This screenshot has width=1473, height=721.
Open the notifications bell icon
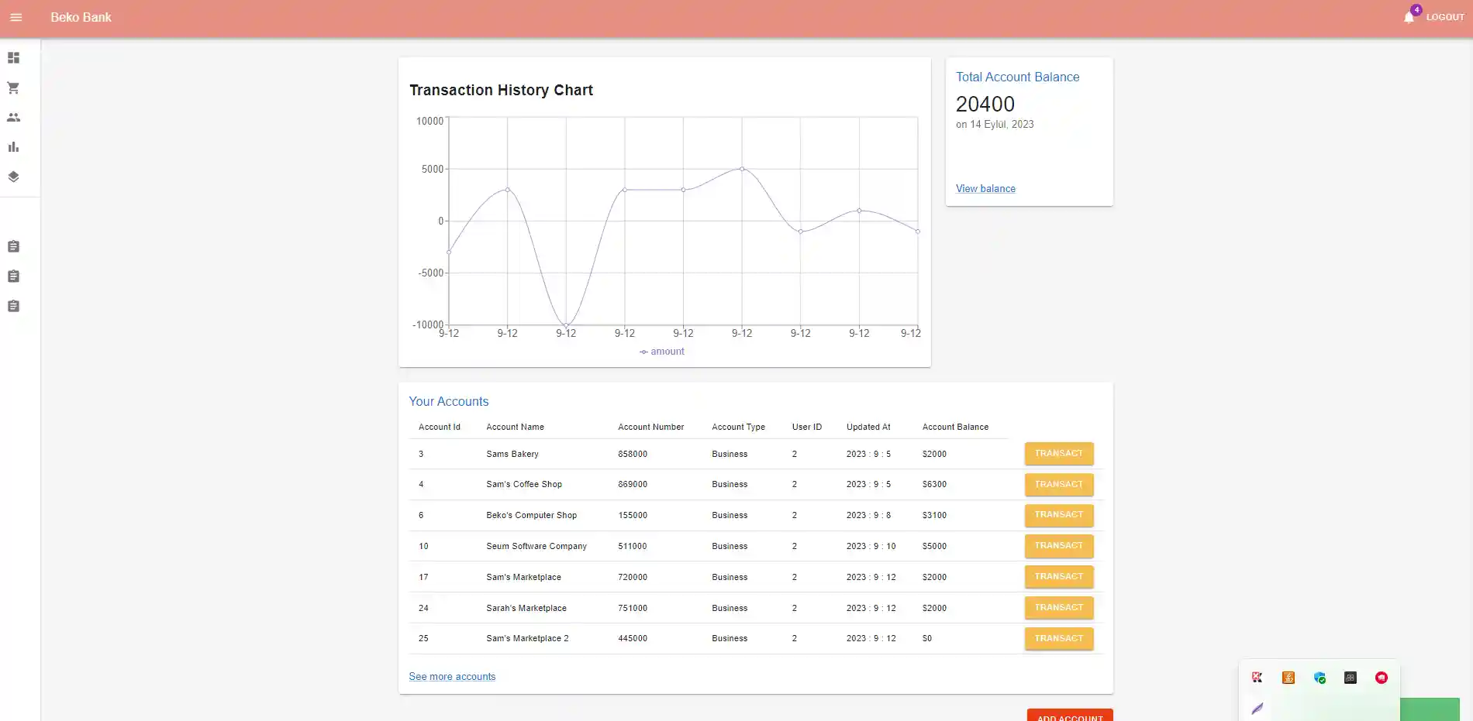pos(1409,17)
